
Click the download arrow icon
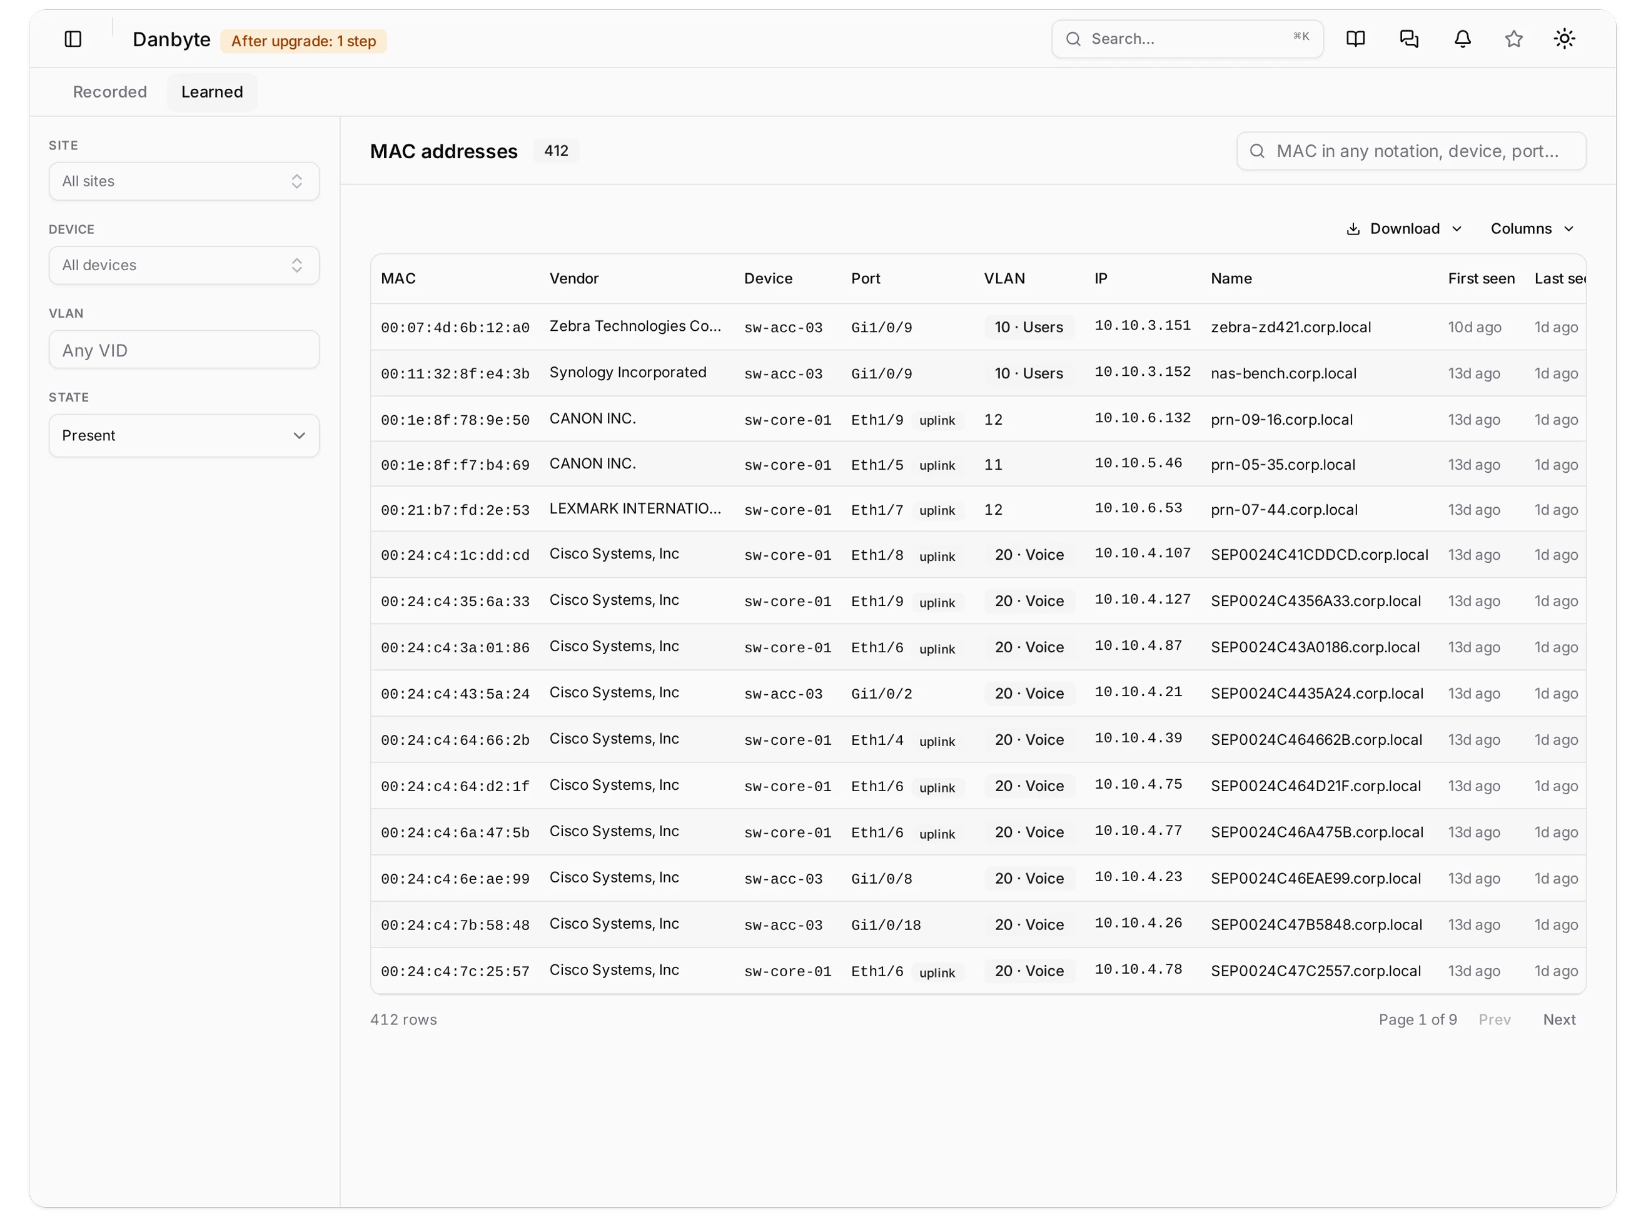1352,228
